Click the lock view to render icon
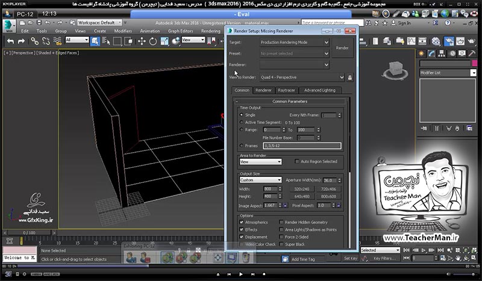 click(350, 78)
